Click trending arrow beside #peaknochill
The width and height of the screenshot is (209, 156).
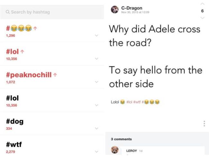[56, 76]
